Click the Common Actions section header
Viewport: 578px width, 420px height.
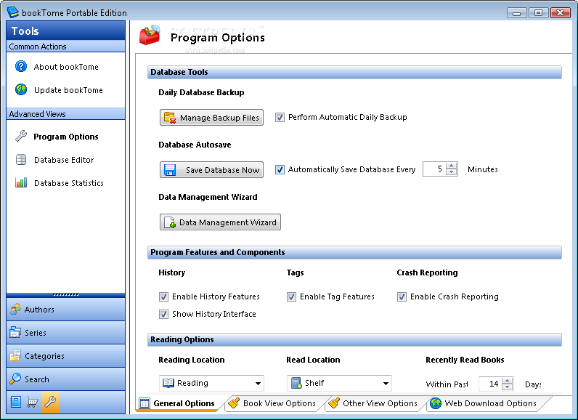[65, 47]
